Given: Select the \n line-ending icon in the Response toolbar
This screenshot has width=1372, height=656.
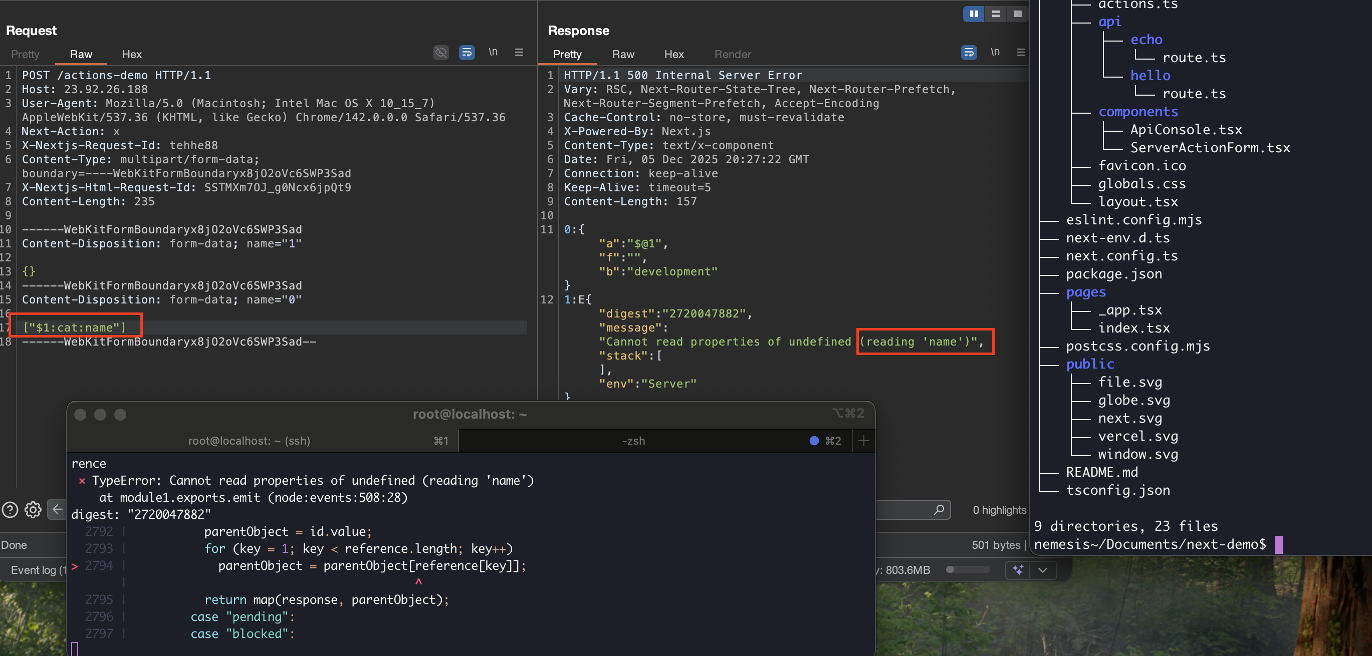Looking at the screenshot, I should pyautogui.click(x=996, y=52).
